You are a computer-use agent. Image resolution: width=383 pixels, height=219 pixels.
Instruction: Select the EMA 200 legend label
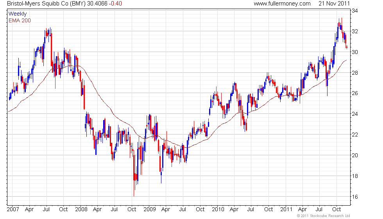click(x=20, y=20)
